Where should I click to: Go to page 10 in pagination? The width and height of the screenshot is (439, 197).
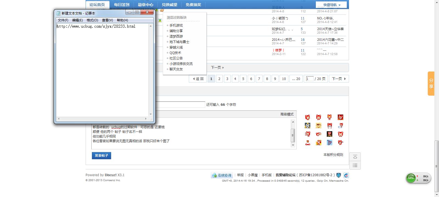coord(284,79)
